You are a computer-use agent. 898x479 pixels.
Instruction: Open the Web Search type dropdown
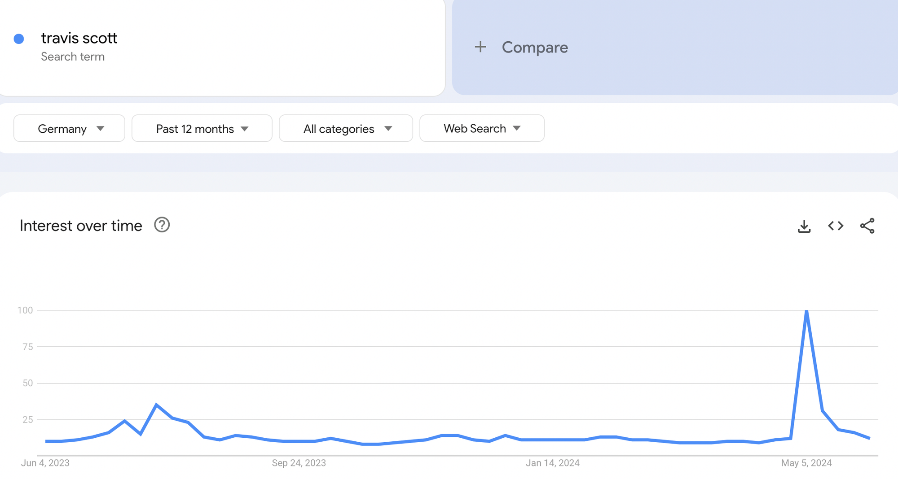pyautogui.click(x=481, y=128)
